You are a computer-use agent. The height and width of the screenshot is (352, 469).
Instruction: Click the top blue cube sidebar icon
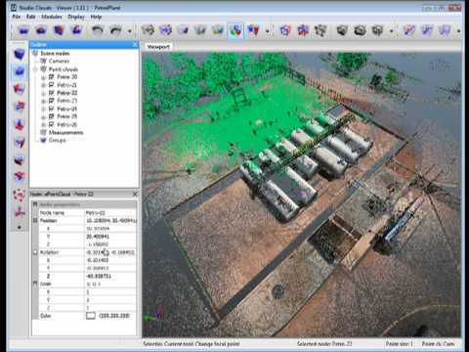[20, 54]
